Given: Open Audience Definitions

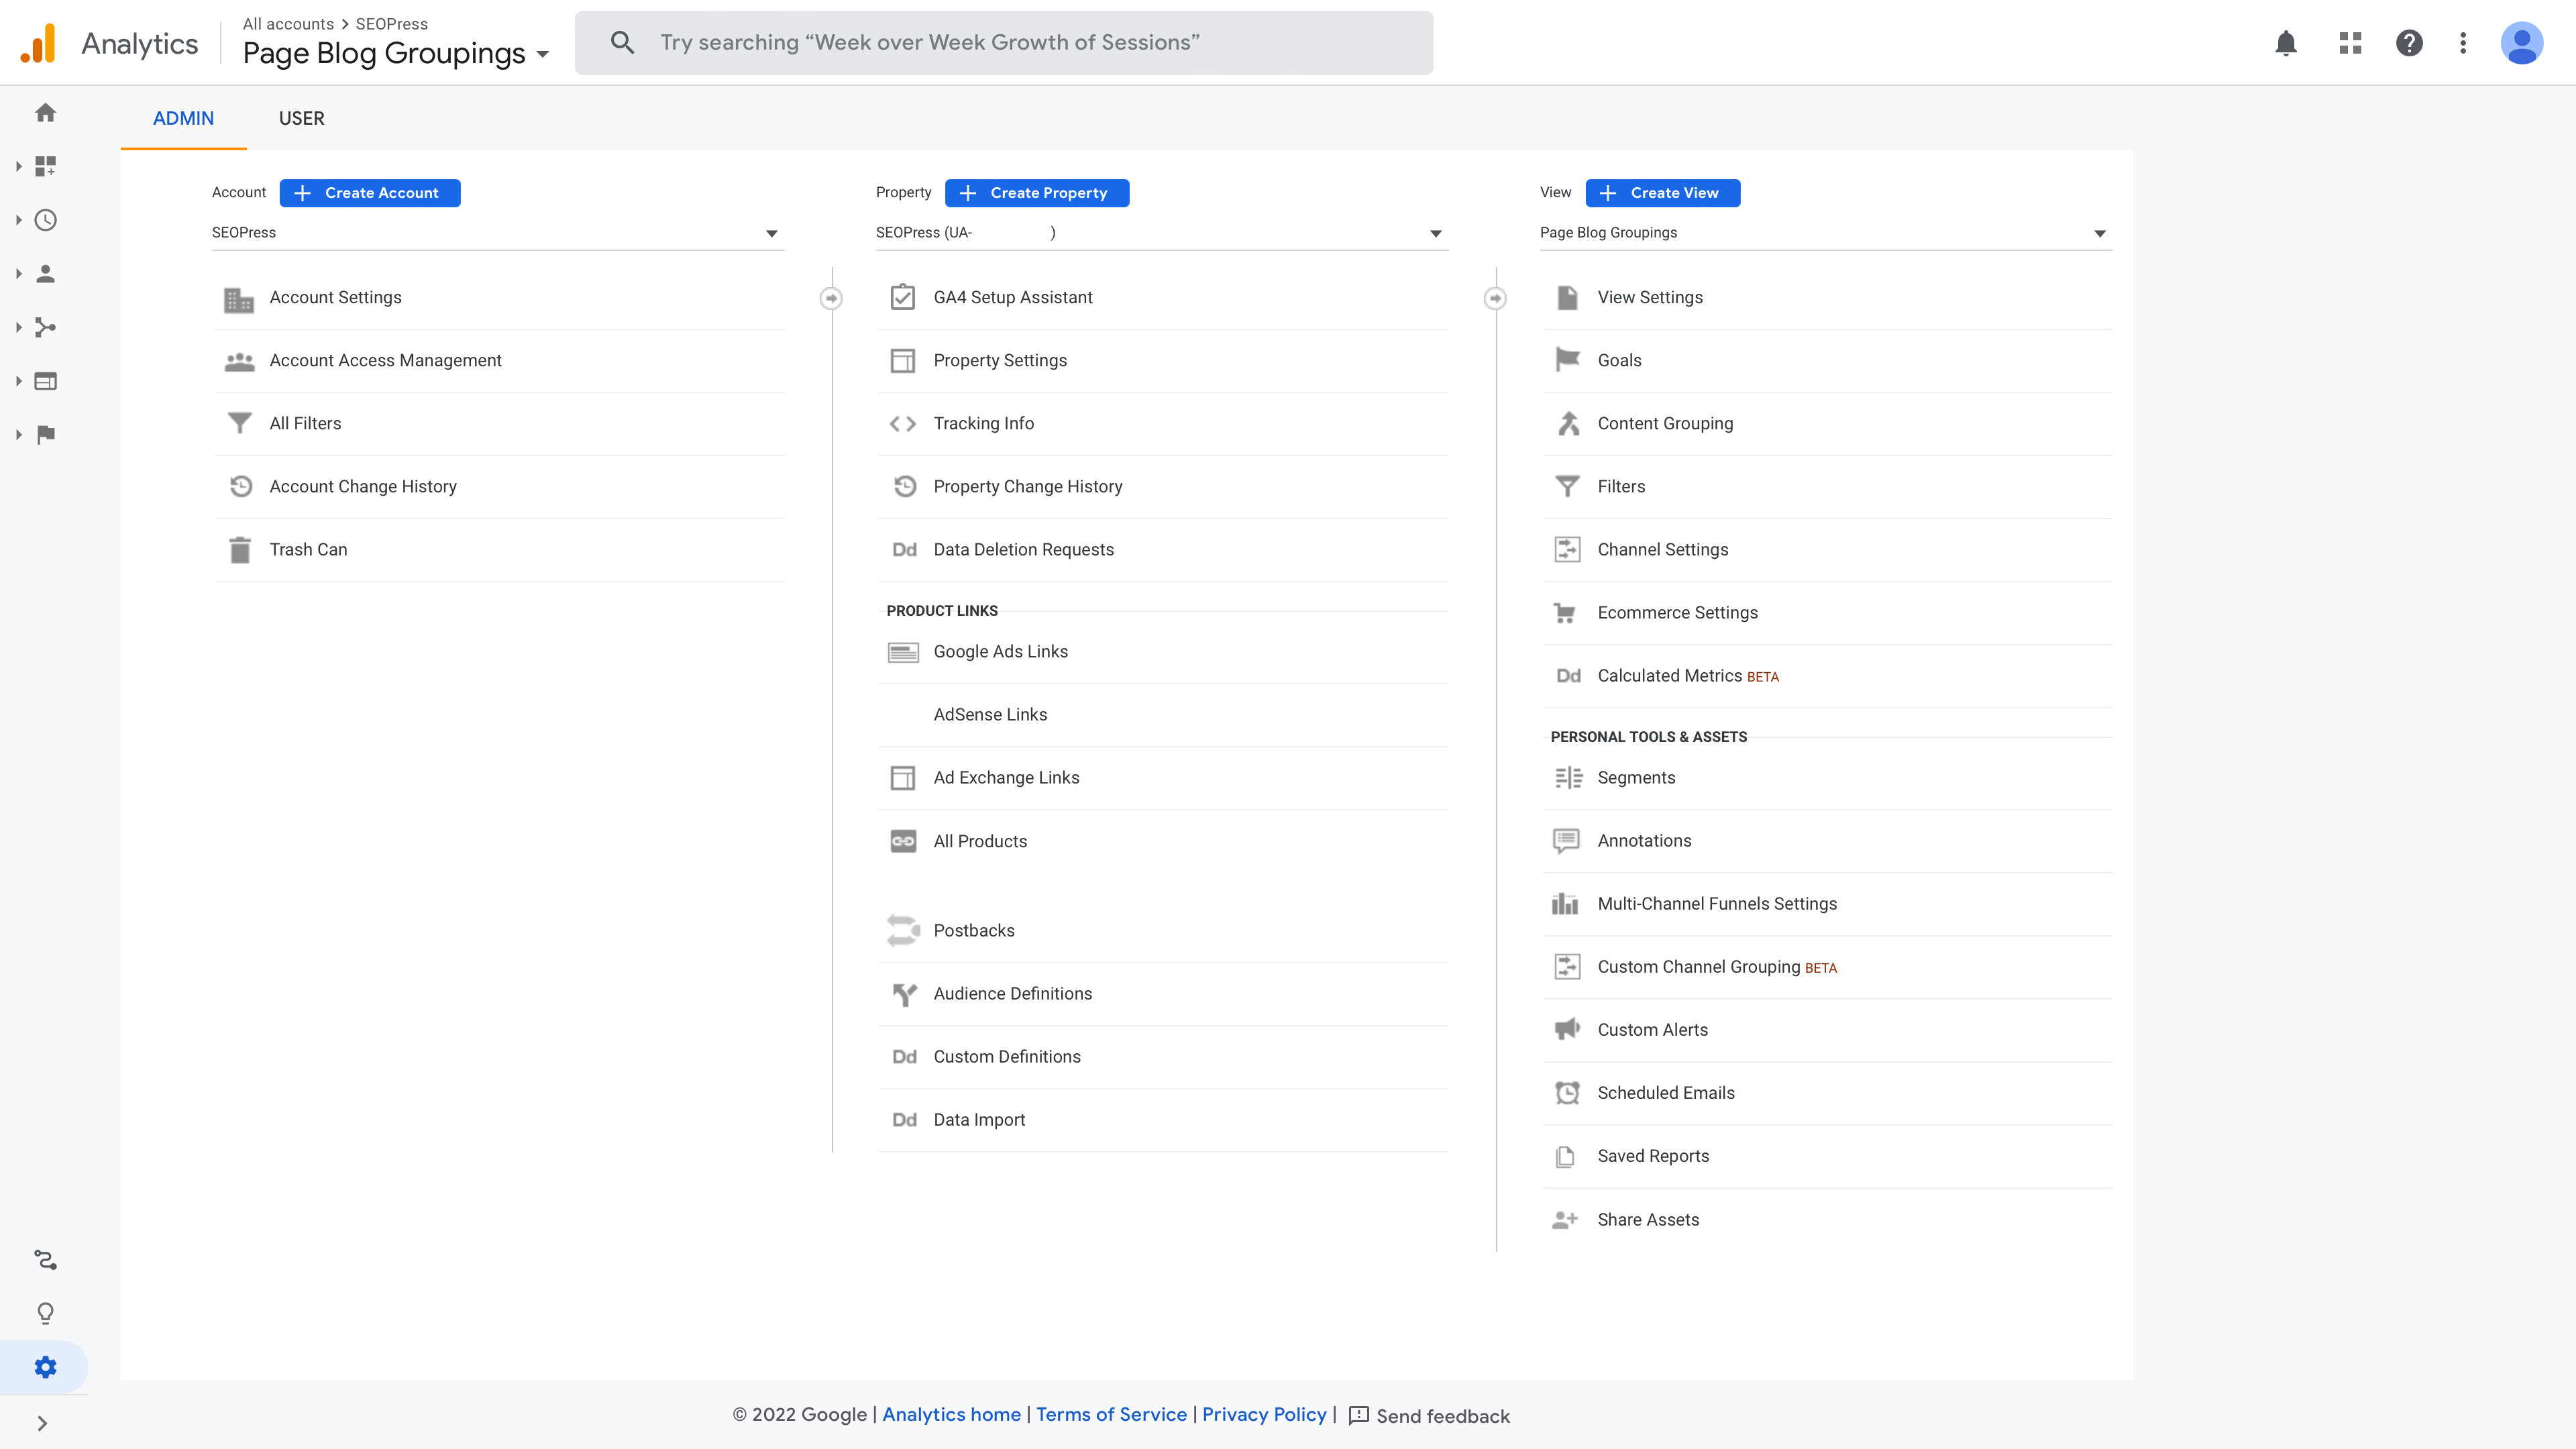Looking at the screenshot, I should pos(1162,994).
